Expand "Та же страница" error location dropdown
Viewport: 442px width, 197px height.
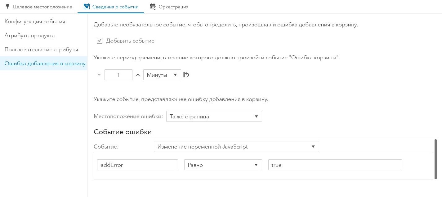214,117
